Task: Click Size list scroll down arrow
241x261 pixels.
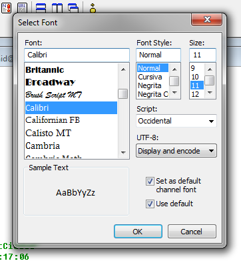Action: (x=210, y=93)
